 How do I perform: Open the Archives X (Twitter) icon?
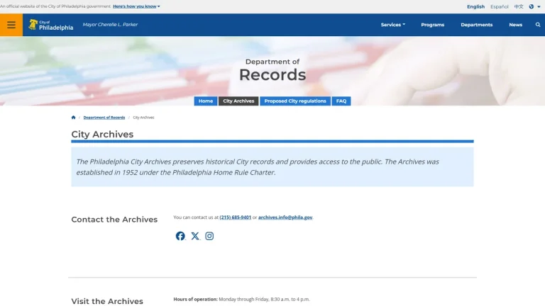(195, 236)
